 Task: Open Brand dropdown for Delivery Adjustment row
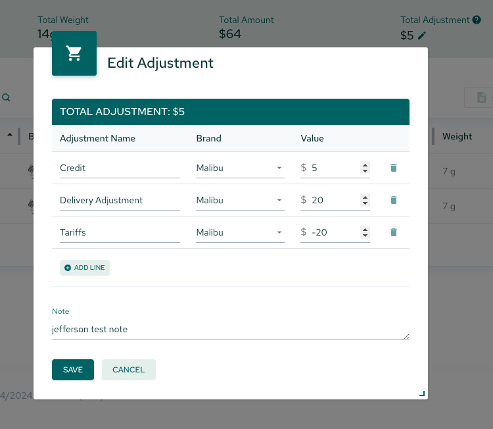[240, 200]
